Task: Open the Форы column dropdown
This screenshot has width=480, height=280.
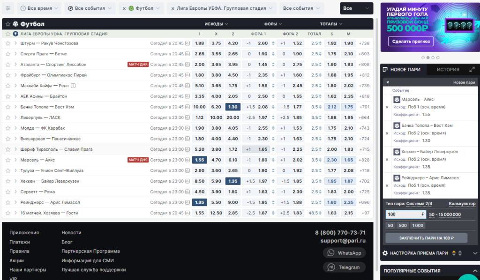Action: 273,24
